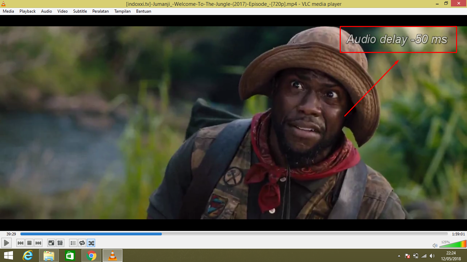Open the playlist view

pyautogui.click(x=73, y=243)
